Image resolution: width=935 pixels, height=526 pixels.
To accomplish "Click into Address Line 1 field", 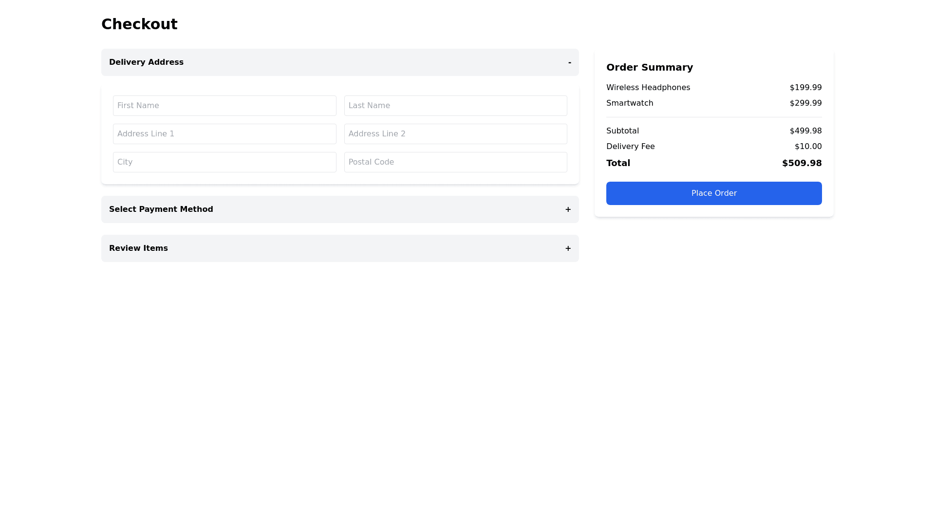I will click(x=224, y=134).
